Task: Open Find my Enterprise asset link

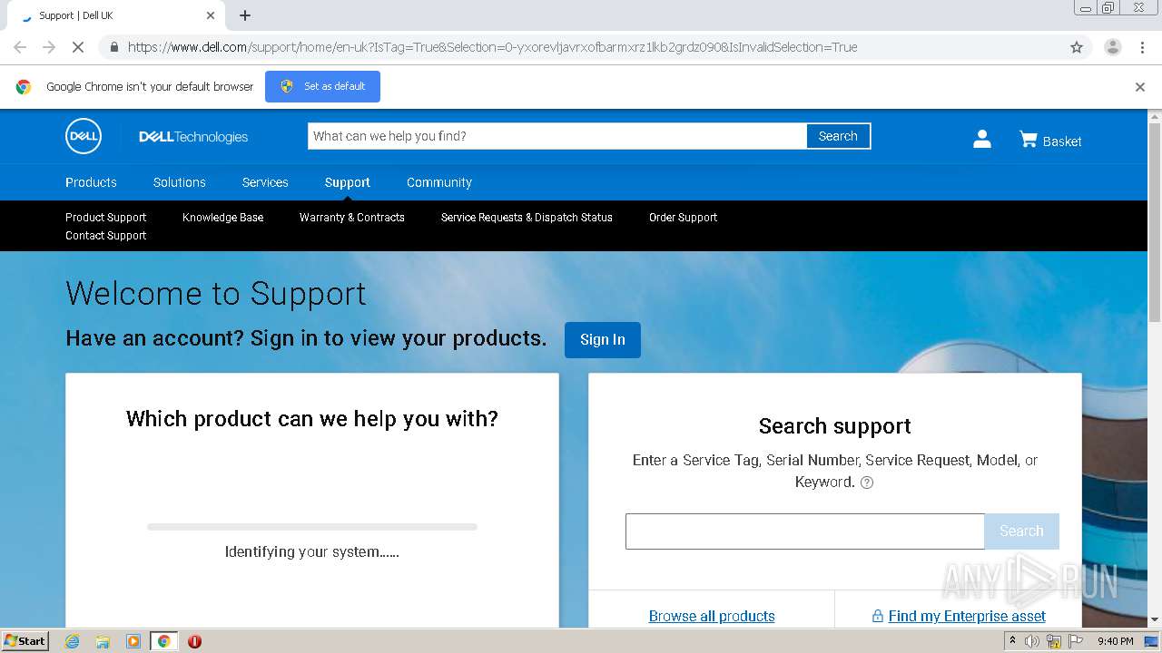Action: (967, 616)
